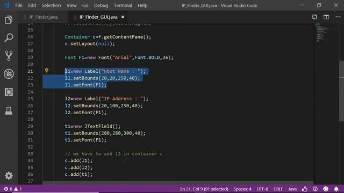
Task: Click the lightbulb quick fix on line 21
Action: (x=47, y=71)
